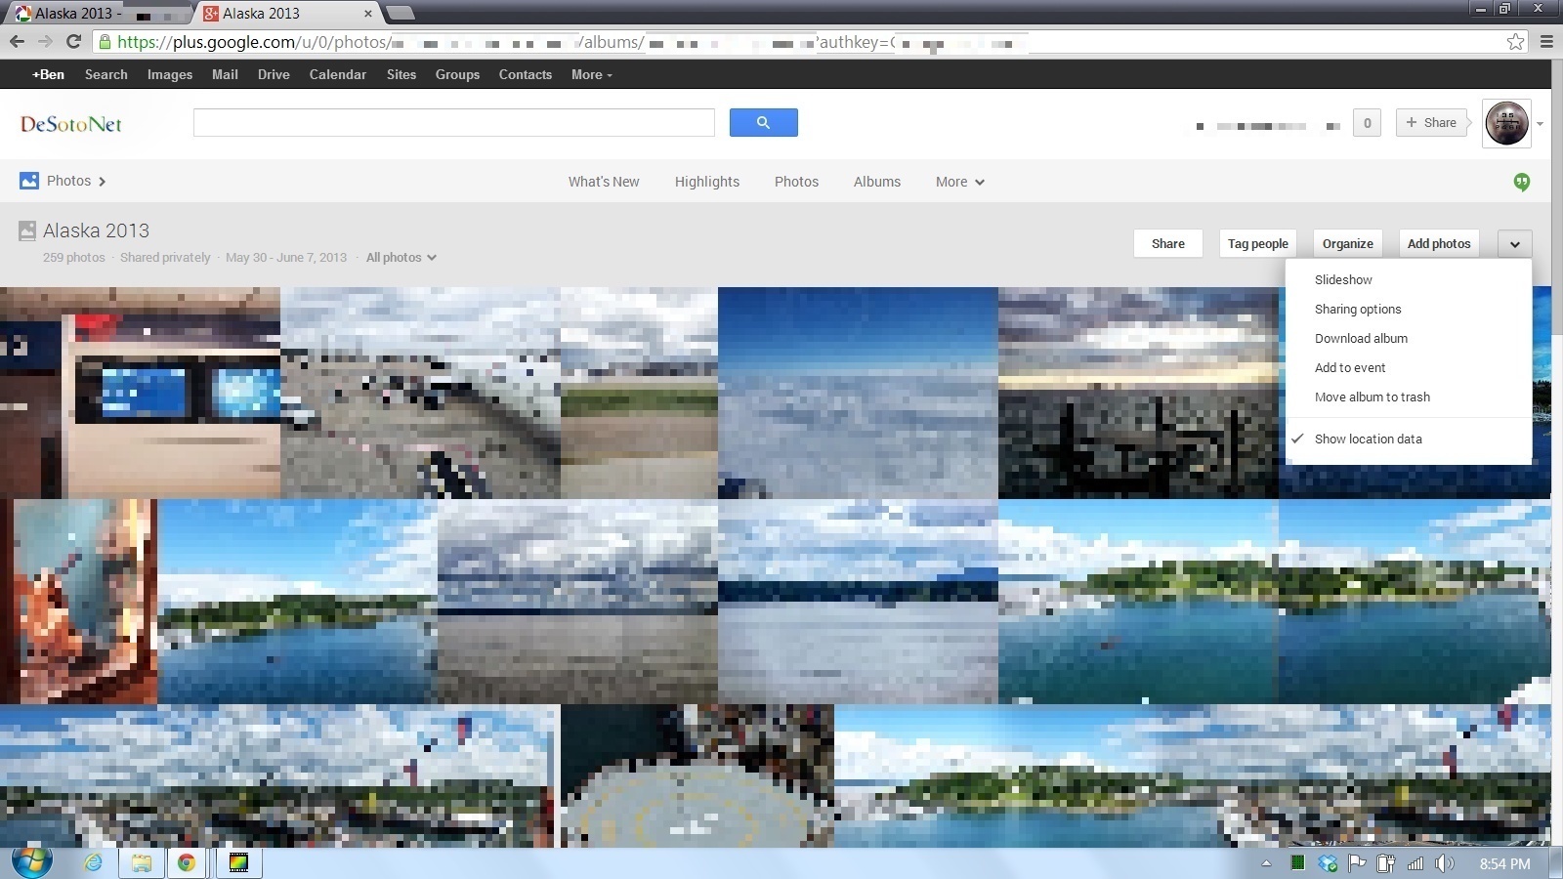Image resolution: width=1563 pixels, height=879 pixels.
Task: Open the More dropdown in Photos navigation
Action: pos(959,182)
